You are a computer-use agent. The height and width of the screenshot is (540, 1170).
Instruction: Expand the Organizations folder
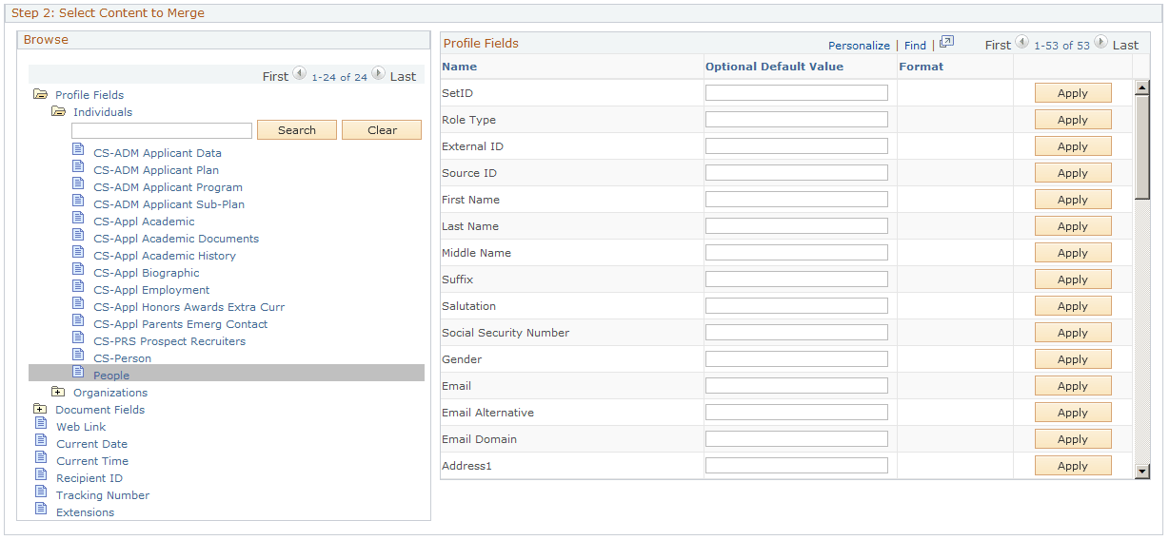coord(58,392)
